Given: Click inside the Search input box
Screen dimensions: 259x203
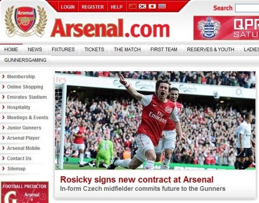Looking at the screenshot, I should click(247, 8).
